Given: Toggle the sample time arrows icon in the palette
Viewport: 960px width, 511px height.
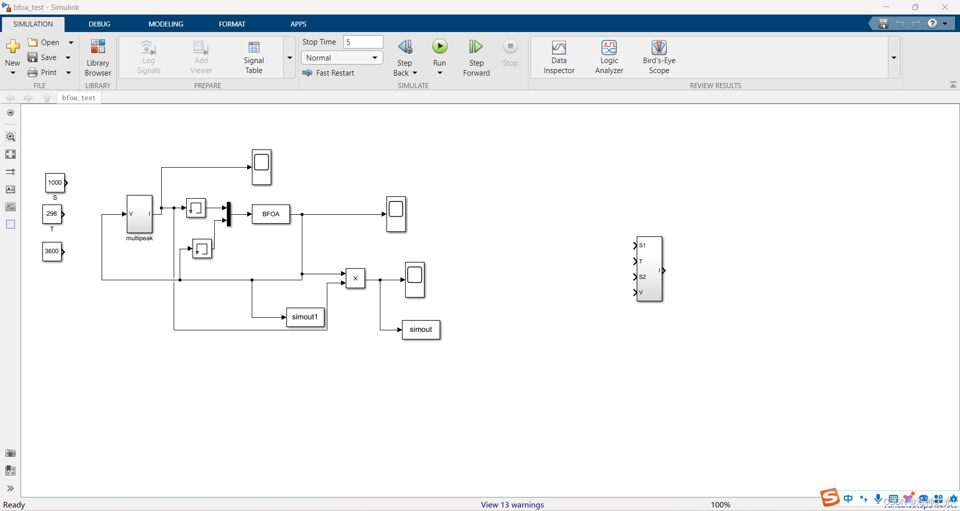Looking at the screenshot, I should point(11,172).
